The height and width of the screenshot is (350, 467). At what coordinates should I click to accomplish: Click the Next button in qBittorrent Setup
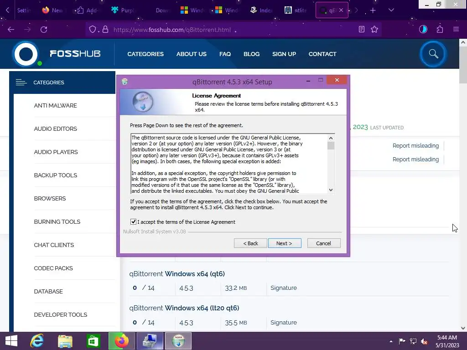[285, 243]
